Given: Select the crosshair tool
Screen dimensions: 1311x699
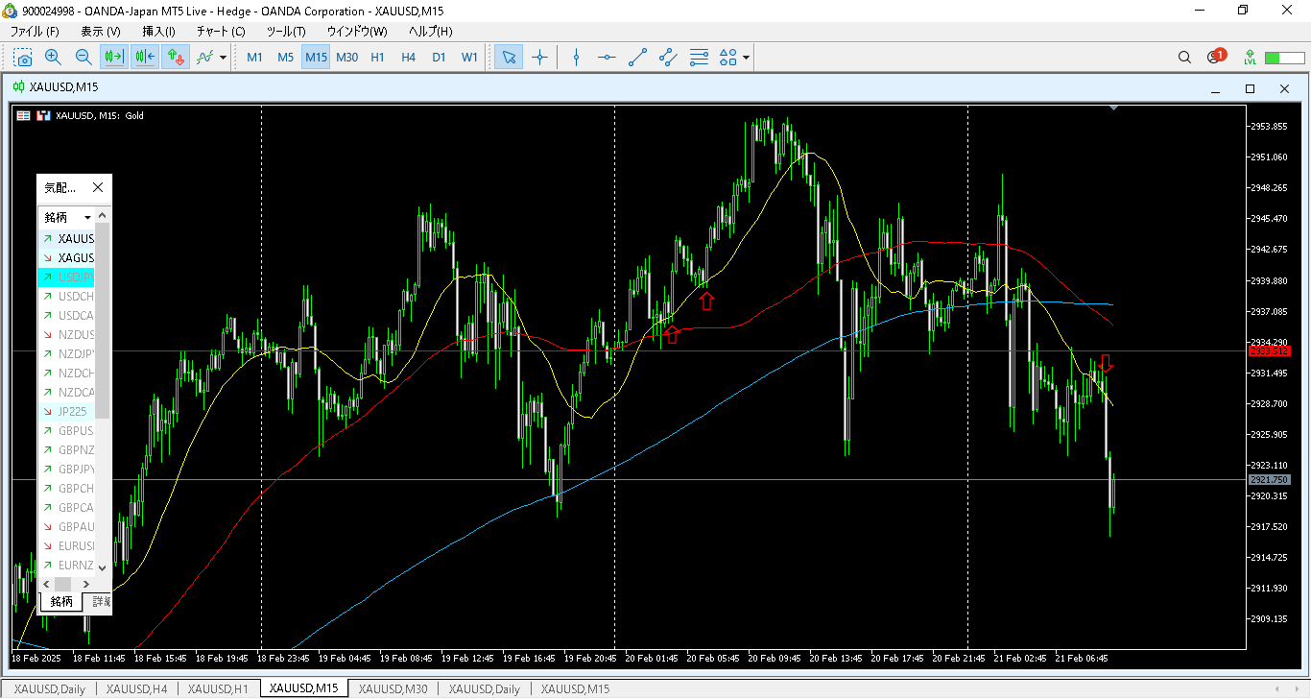Looking at the screenshot, I should pos(539,57).
